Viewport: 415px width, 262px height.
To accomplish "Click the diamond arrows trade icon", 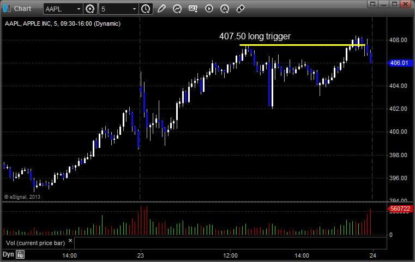I will [x=240, y=9].
